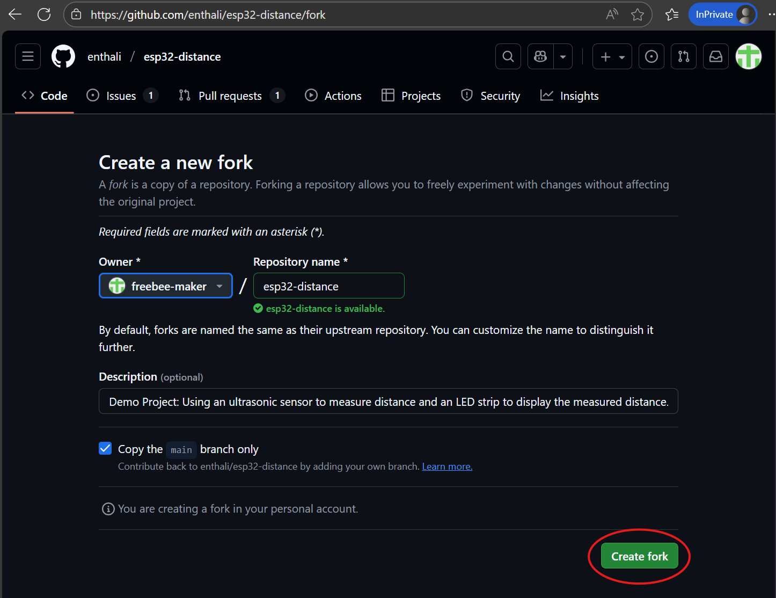The height and width of the screenshot is (598, 776).
Task: Add this page to browser favorites
Action: (637, 14)
